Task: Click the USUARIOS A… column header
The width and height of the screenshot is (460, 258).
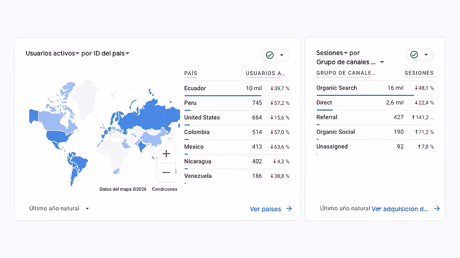Action: 265,73
